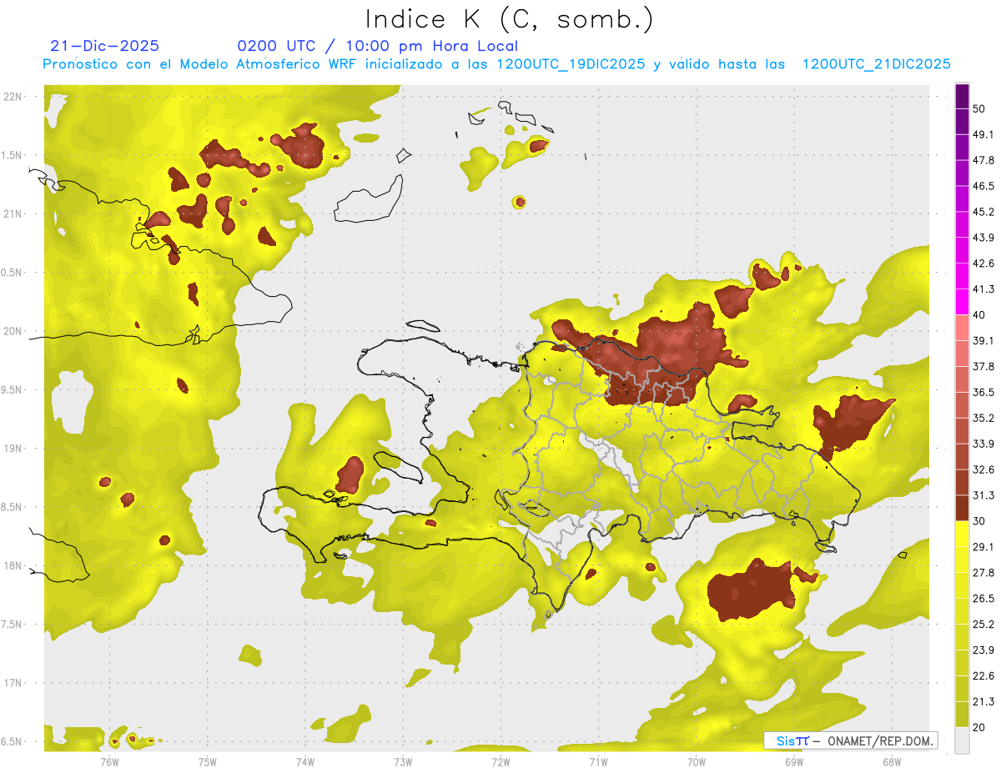
Task: Click the '71W' longitude label
Action: pyautogui.click(x=598, y=761)
